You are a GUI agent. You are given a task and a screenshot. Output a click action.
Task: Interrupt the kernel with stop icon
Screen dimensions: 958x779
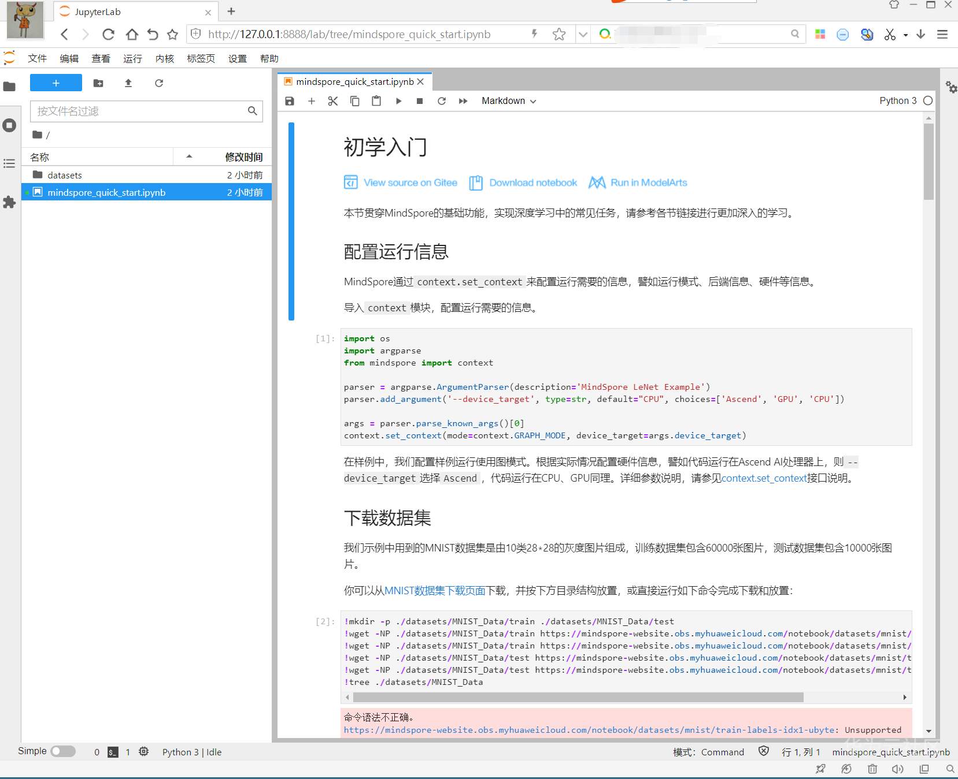pyautogui.click(x=420, y=101)
